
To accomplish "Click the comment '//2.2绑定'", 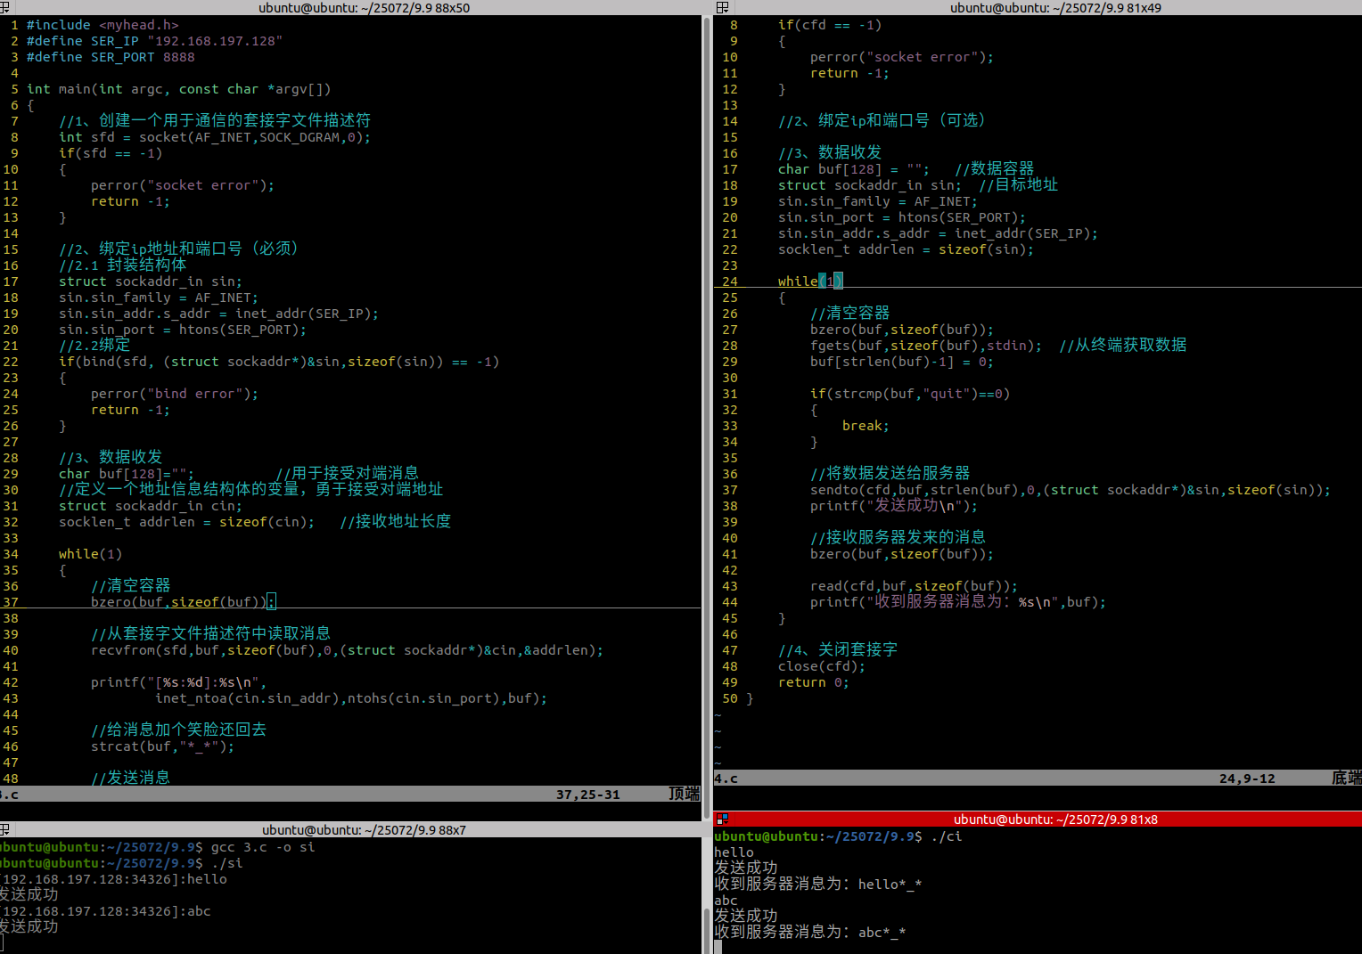I will point(94,346).
